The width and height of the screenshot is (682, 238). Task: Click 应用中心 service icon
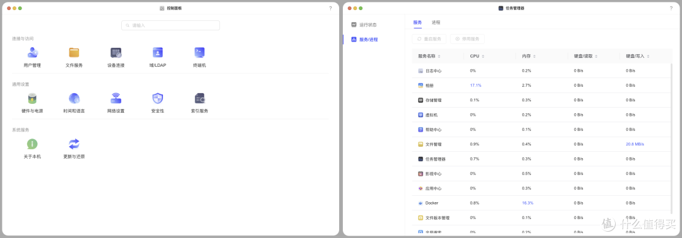421,188
